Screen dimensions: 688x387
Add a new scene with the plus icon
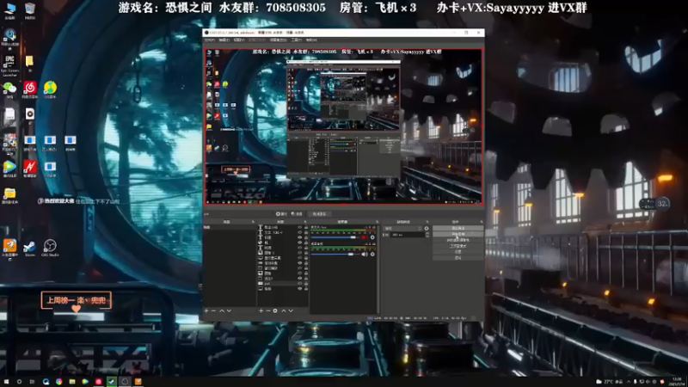click(x=206, y=310)
